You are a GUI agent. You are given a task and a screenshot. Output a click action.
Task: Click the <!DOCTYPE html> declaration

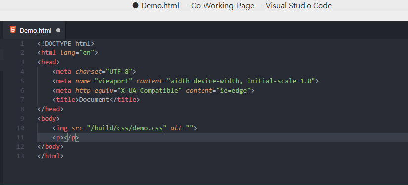[x=65, y=44]
